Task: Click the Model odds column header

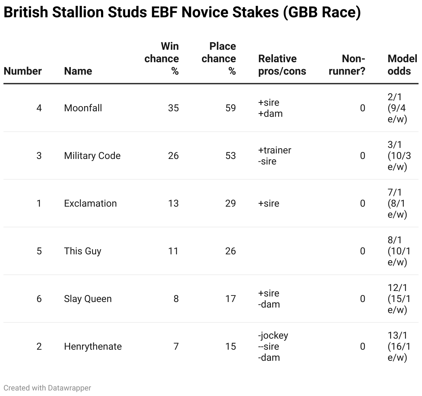Action: point(402,65)
